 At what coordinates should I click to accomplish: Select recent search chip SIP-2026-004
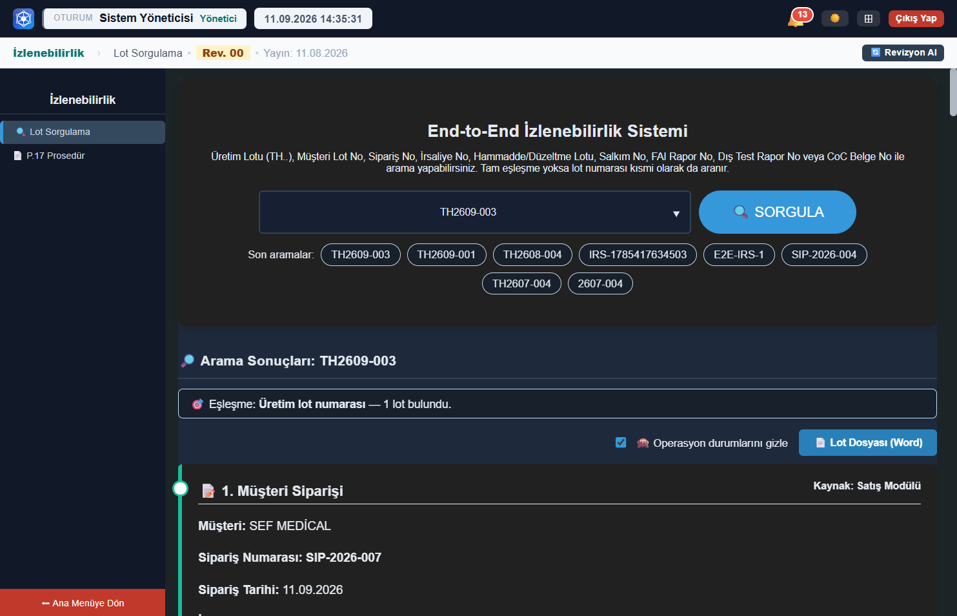(824, 254)
